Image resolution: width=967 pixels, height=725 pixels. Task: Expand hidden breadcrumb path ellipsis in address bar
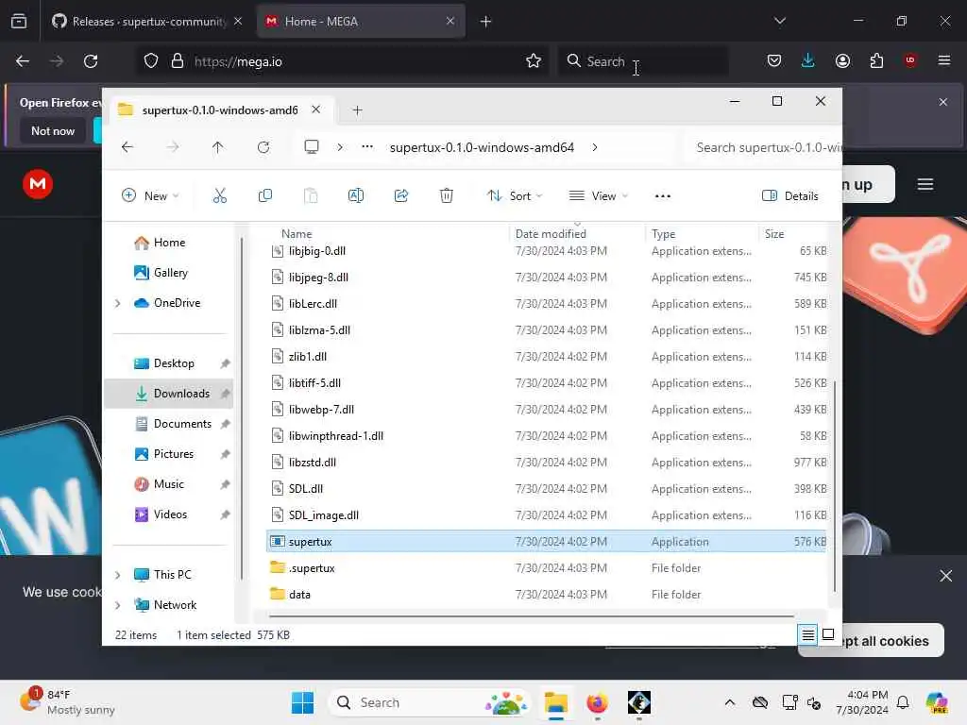tap(367, 147)
